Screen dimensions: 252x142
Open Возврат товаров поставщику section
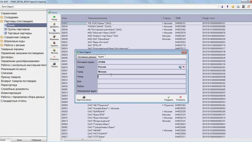[19, 81]
